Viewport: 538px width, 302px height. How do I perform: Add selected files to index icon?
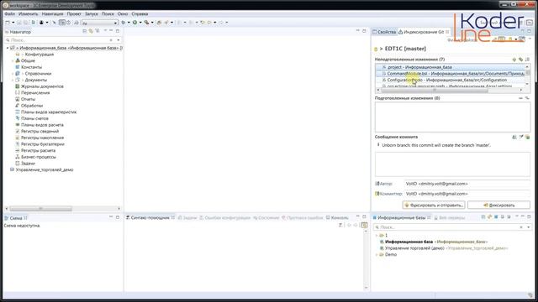point(514,60)
